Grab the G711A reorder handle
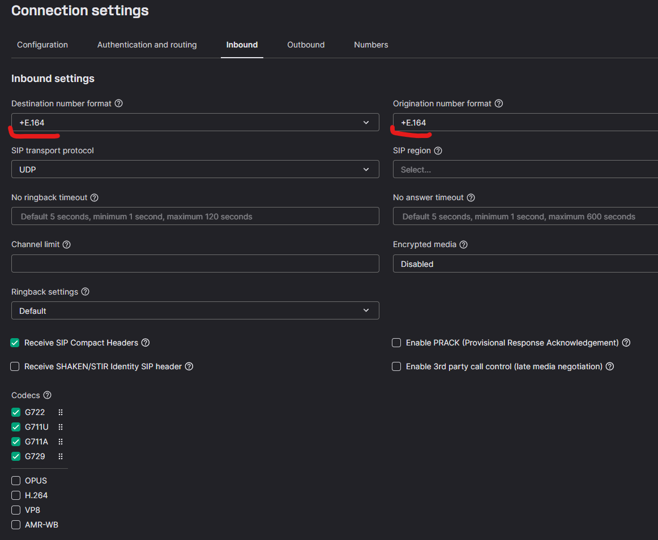The width and height of the screenshot is (658, 540). [x=61, y=442]
